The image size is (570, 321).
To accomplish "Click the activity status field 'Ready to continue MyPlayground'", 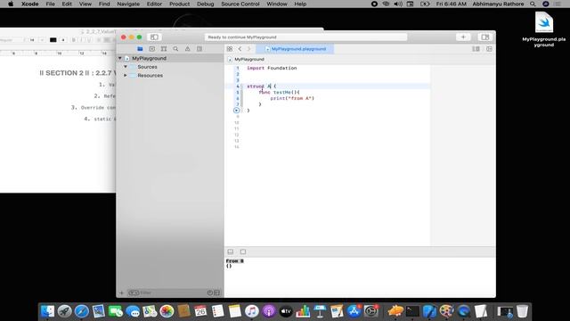I will [x=305, y=37].
